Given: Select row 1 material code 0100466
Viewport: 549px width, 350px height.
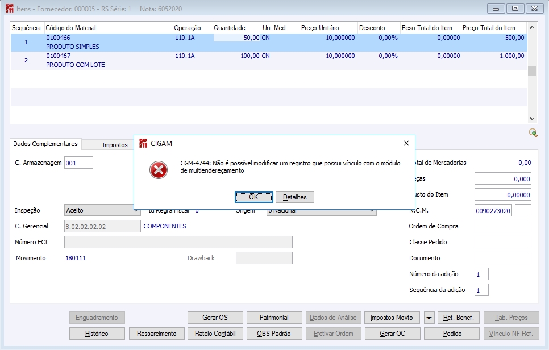Looking at the screenshot, I should (x=58, y=37).
